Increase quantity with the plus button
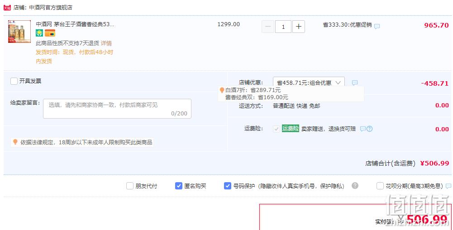Screen dimensions: 453x230 click(299, 27)
